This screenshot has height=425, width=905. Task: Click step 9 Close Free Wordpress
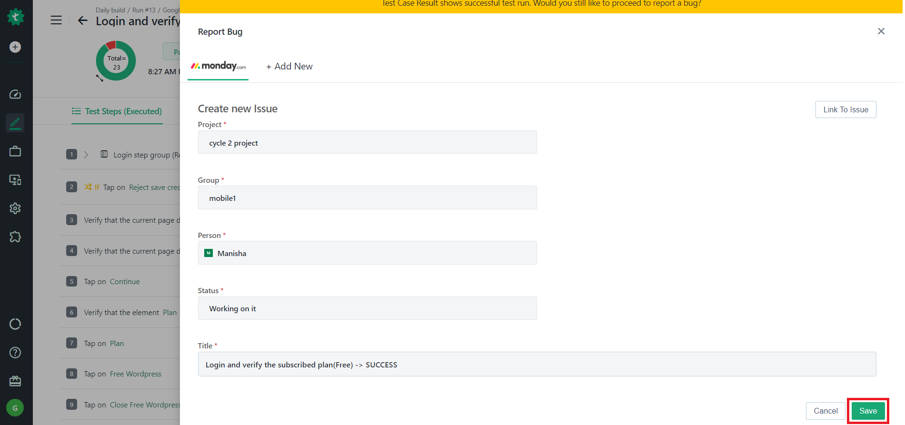click(132, 405)
